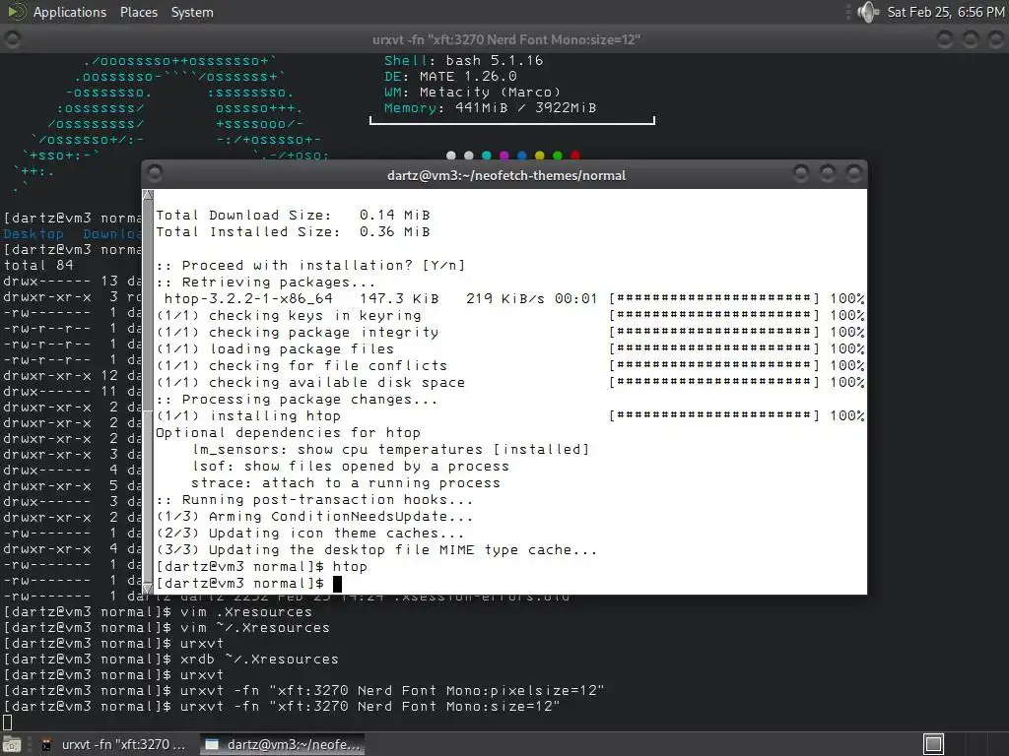Click the front terminal's vertical scrollbar track
1009x756 pixels.
pos(148,392)
